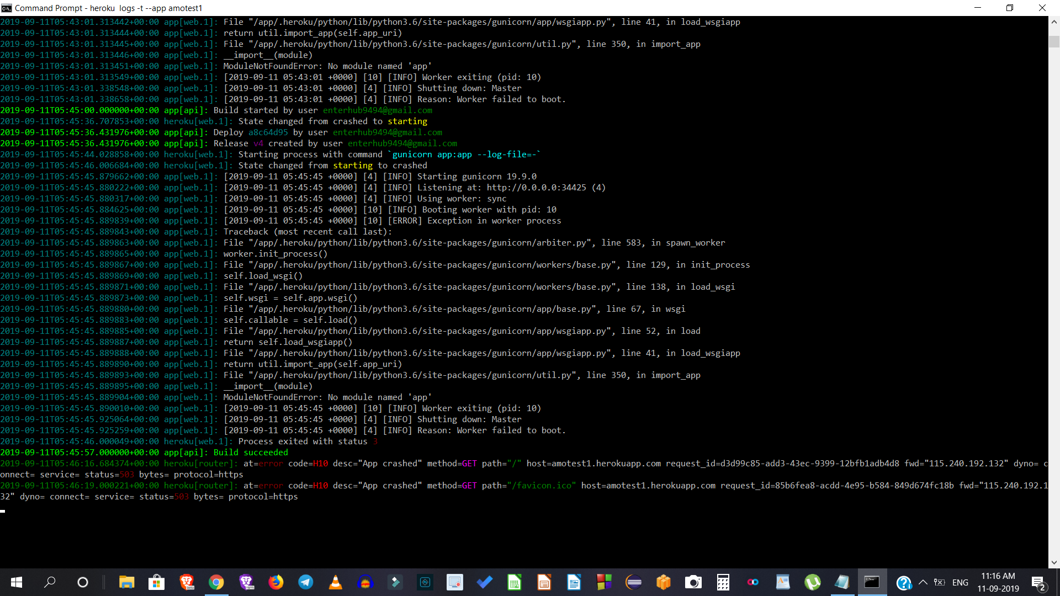The image size is (1060, 596).
Task: Open Eclipse IDE from taskbar
Action: 634,582
